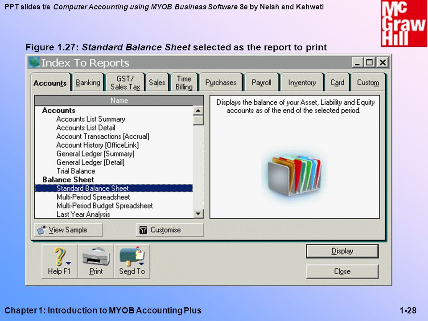
Task: Select Multi-Period Budget Spreadsheet report
Action: point(104,206)
